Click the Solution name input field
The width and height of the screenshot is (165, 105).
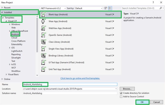(70, 93)
